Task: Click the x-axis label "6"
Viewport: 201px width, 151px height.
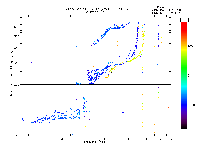Action: 129,139
